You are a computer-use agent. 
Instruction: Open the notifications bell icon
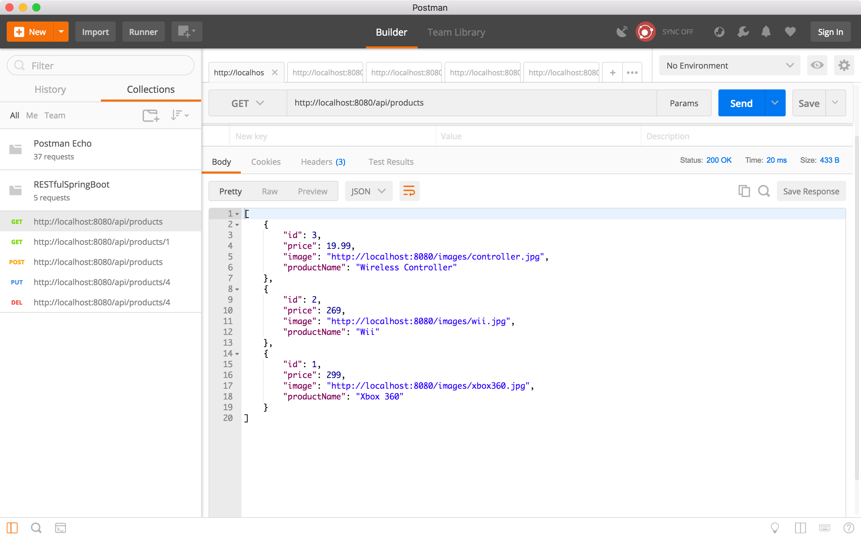point(766,32)
